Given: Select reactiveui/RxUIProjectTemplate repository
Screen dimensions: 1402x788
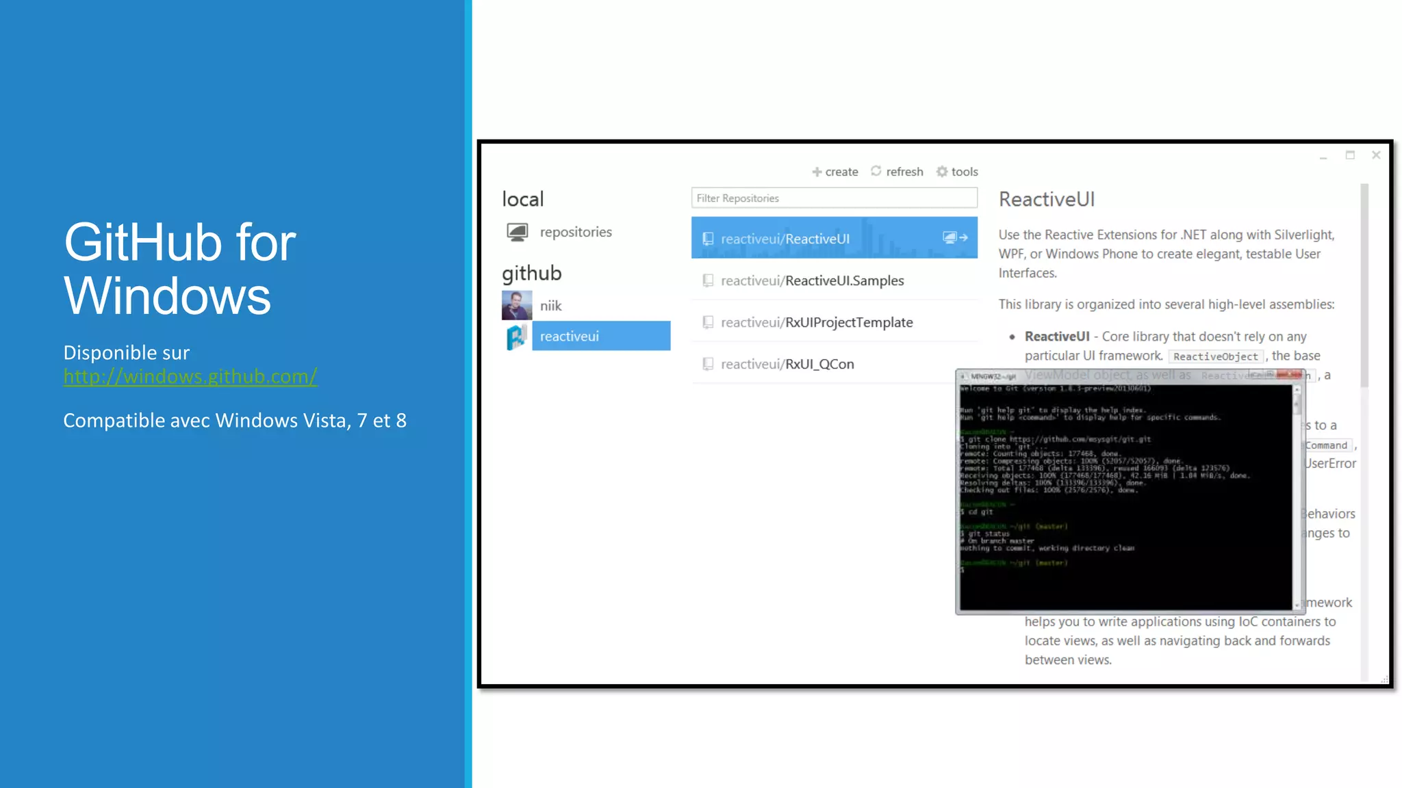Looking at the screenshot, I should (x=834, y=322).
